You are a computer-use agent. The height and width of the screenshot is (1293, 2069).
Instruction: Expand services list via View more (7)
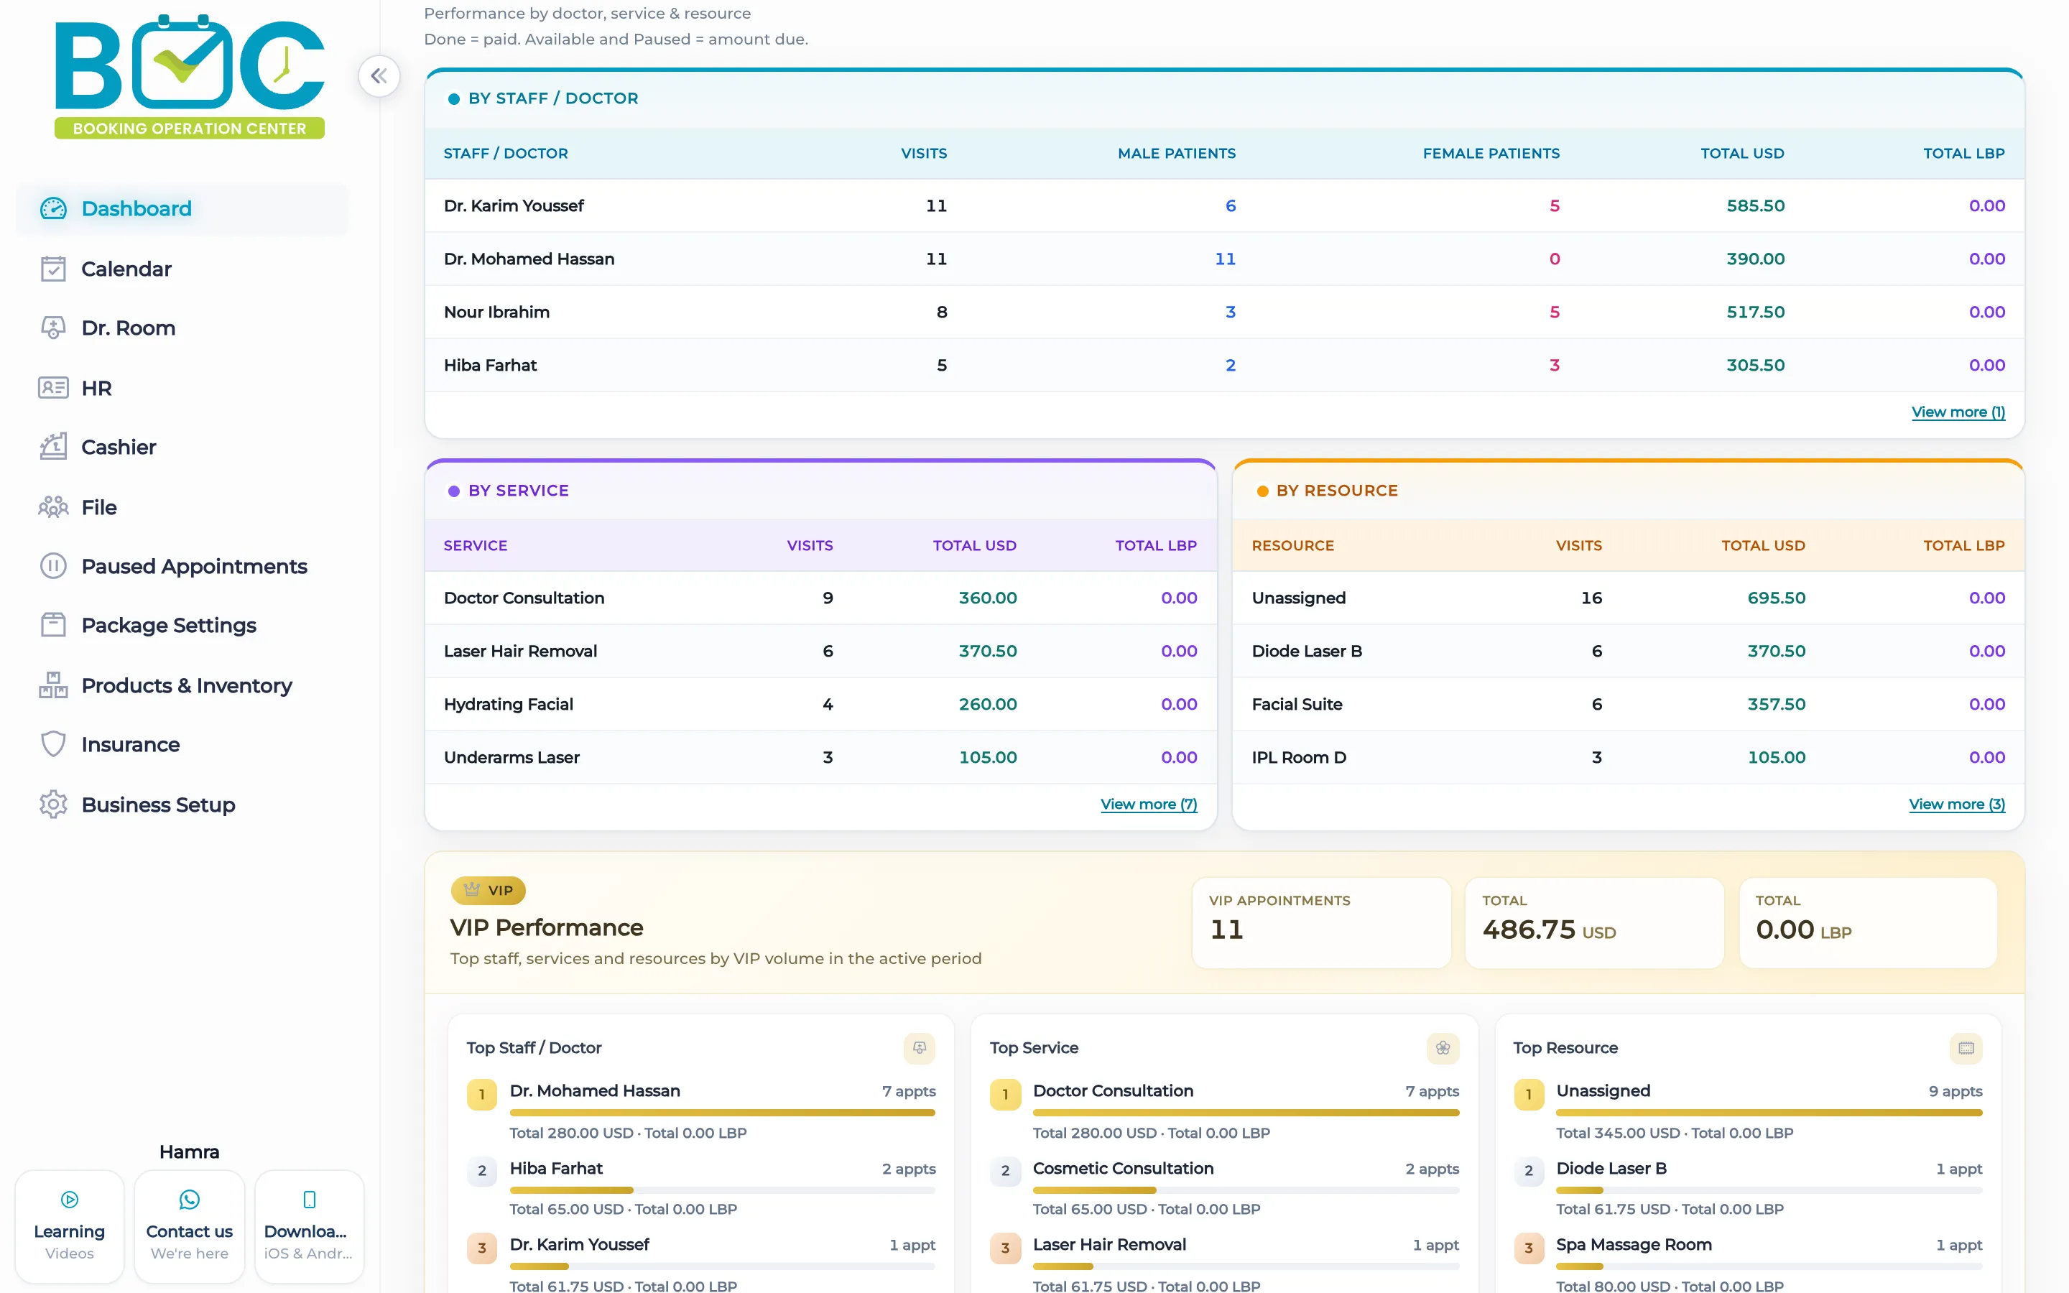[x=1148, y=804]
